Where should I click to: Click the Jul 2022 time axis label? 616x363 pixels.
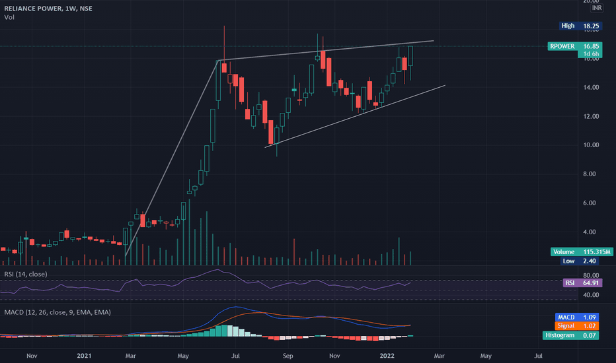tap(538, 356)
